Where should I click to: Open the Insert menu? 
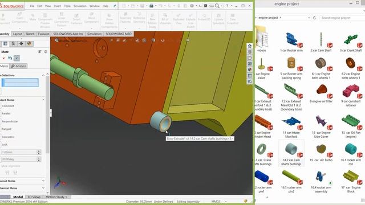[x=57, y=6]
